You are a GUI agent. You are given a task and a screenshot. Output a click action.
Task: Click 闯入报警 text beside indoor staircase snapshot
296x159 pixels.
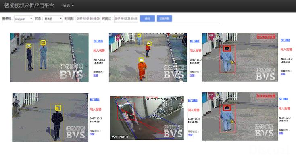coord(194,110)
